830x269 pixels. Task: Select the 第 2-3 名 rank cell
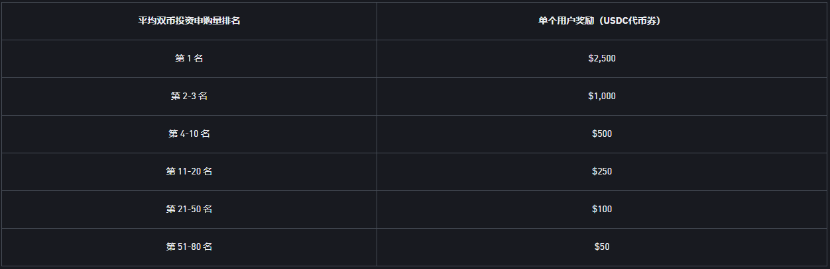(189, 96)
